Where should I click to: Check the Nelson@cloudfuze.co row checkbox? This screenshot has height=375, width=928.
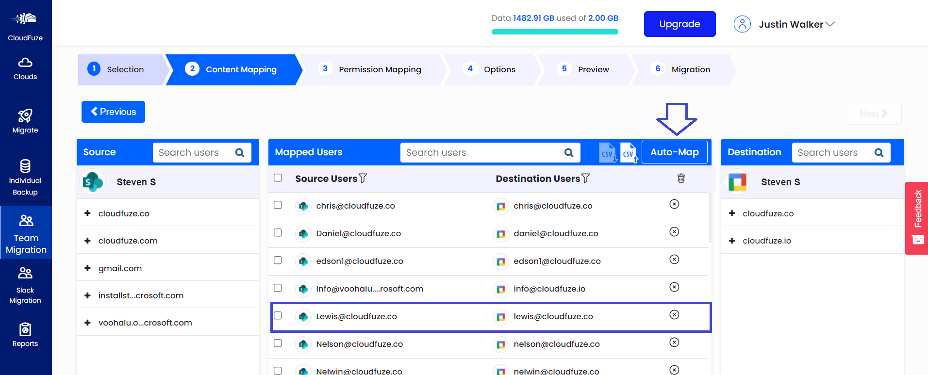tap(278, 343)
